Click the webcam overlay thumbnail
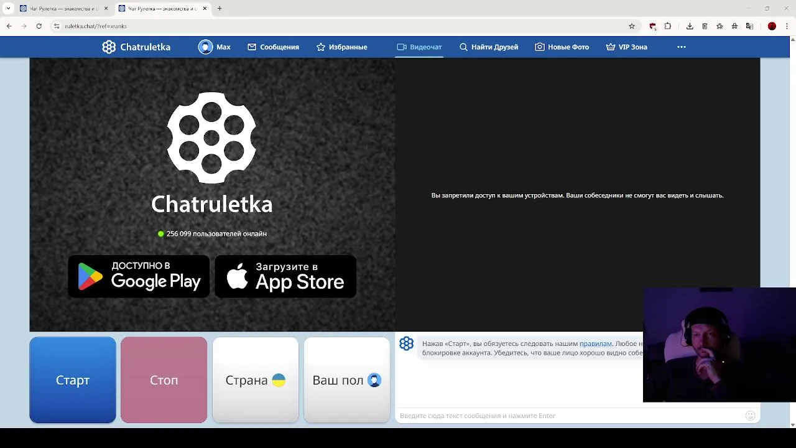The height and width of the screenshot is (448, 796). [x=720, y=345]
